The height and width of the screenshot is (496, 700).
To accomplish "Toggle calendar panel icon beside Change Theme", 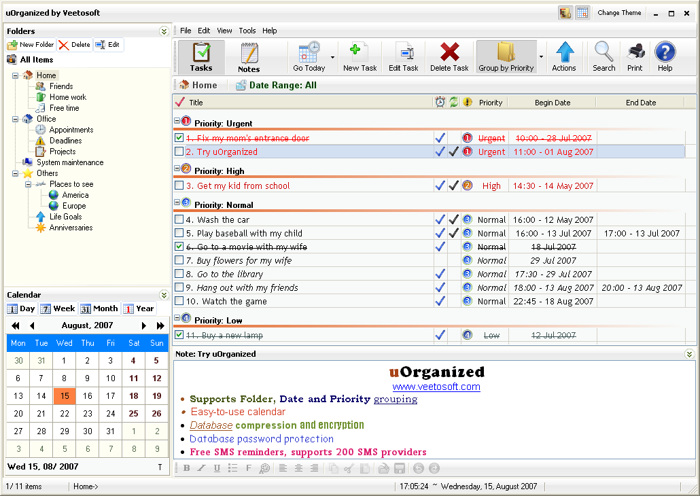I will (x=582, y=13).
